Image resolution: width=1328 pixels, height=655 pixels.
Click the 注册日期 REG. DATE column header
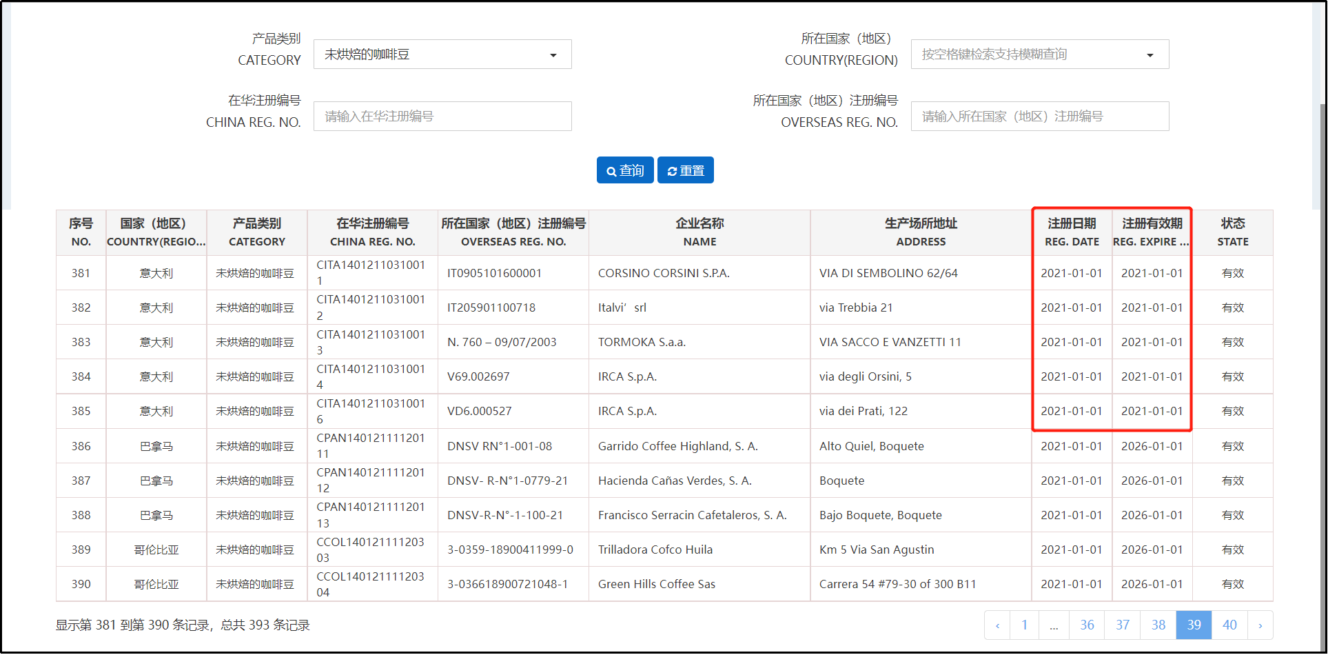coord(1072,232)
